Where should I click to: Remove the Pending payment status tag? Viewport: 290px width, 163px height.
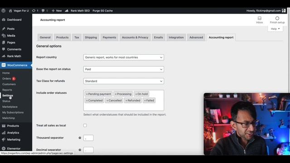[x=87, y=94]
